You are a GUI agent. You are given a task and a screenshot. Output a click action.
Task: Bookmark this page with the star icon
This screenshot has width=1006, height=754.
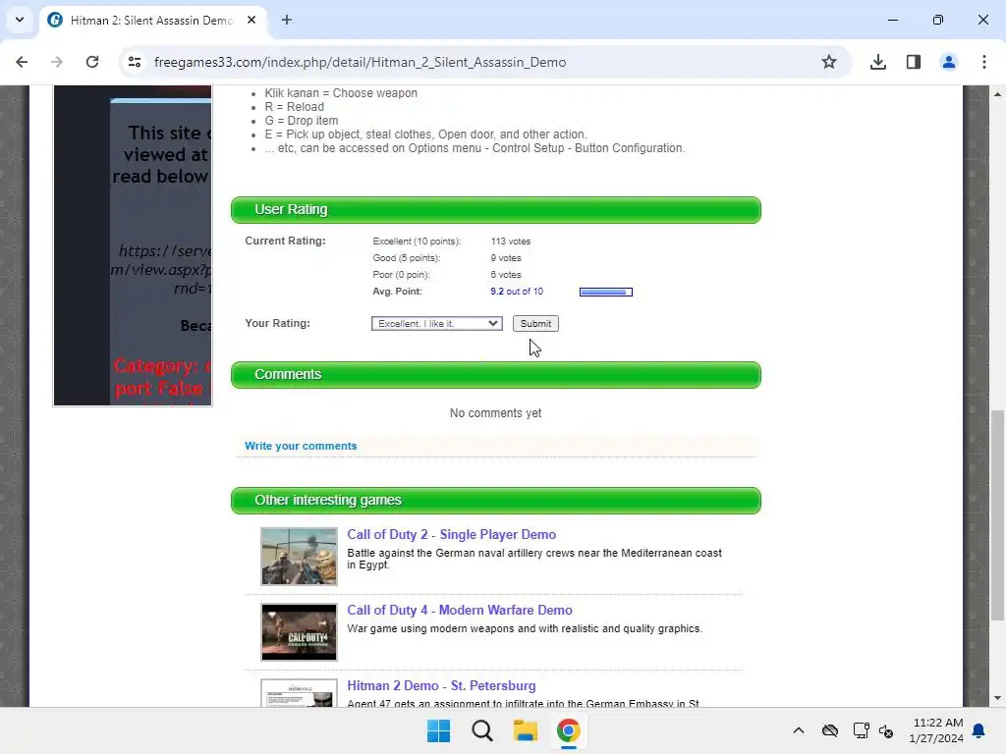tap(829, 62)
